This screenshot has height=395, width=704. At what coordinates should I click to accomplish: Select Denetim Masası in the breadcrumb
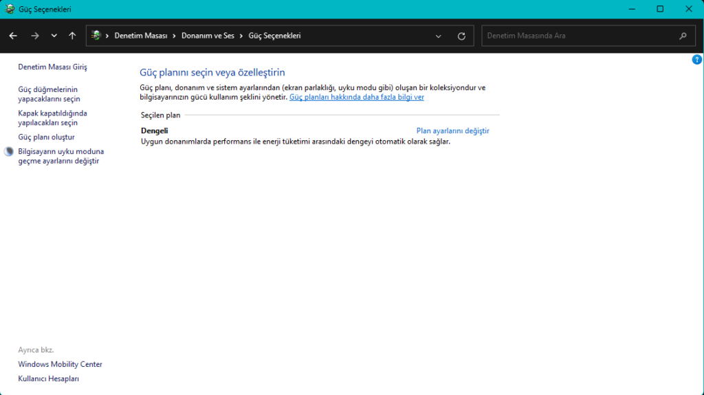(x=140, y=36)
